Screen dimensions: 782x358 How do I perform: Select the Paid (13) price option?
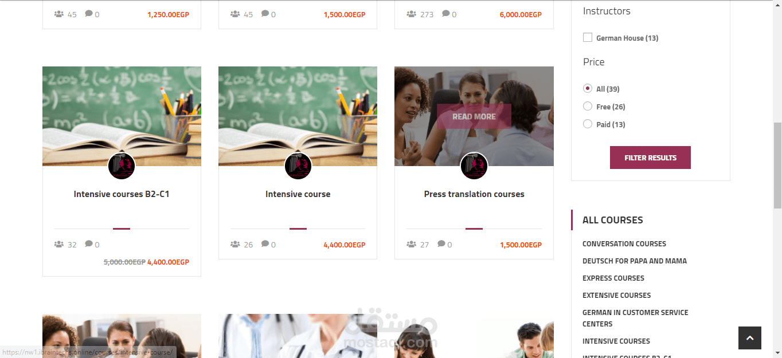coord(588,124)
